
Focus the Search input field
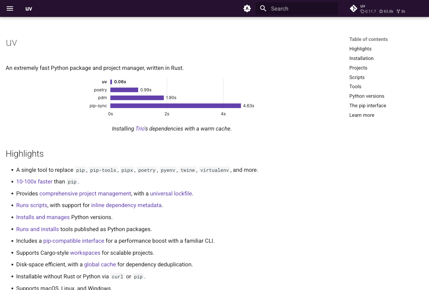[301, 8]
